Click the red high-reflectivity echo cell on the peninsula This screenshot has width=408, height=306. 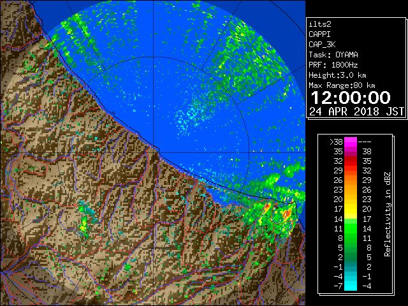286,214
